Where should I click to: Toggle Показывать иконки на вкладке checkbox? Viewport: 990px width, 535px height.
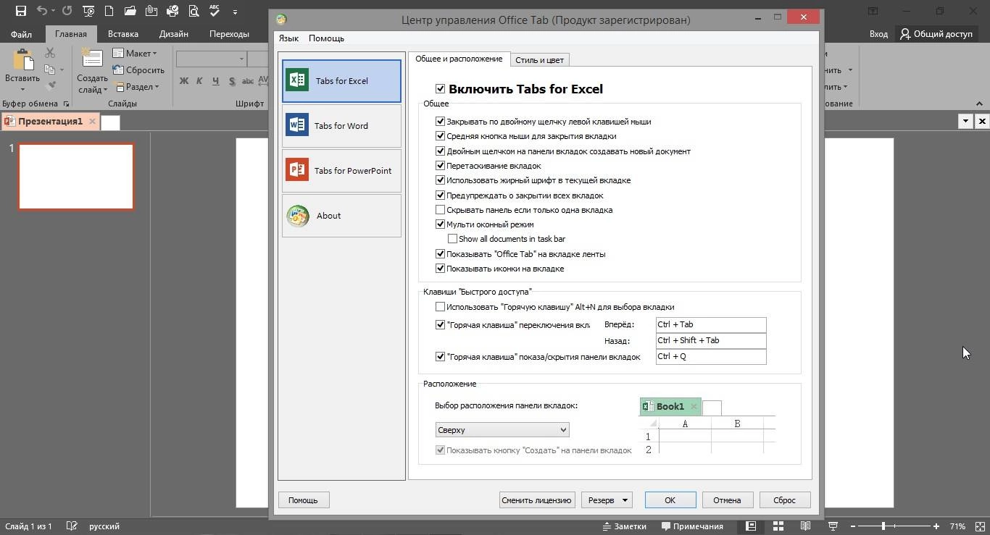(440, 269)
